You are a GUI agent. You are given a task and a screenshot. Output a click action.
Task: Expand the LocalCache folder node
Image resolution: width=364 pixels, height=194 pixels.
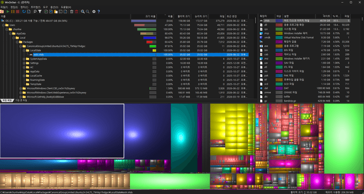24,76
